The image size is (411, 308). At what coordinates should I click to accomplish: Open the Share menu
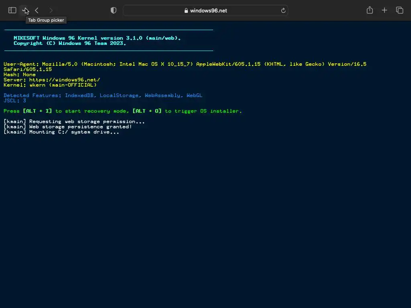coord(370,10)
